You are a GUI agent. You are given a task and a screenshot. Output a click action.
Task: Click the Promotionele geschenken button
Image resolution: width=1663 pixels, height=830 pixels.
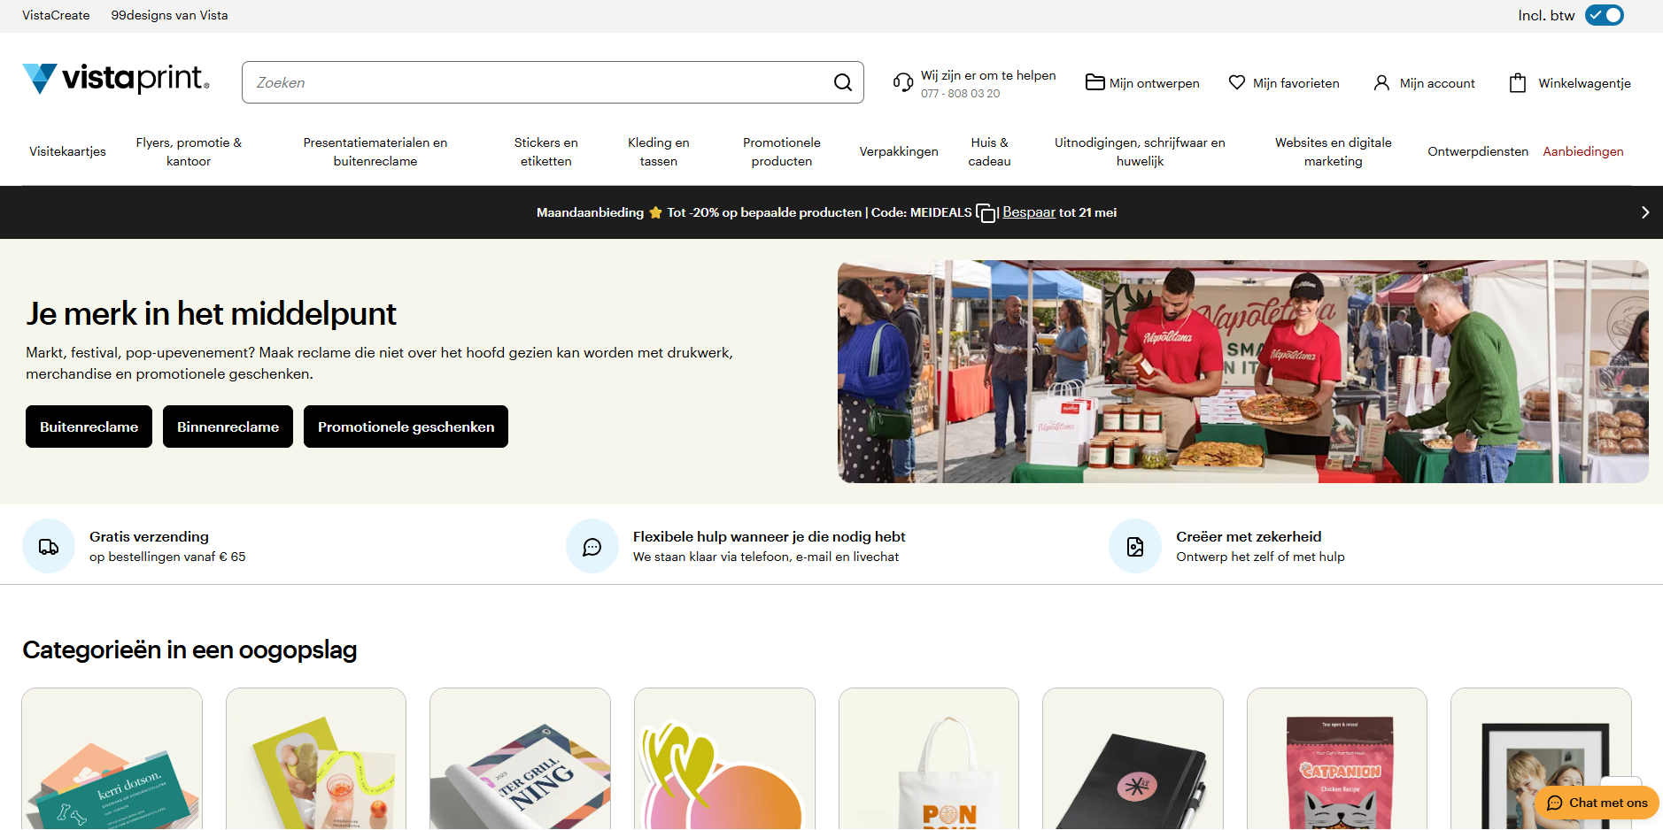tap(406, 427)
